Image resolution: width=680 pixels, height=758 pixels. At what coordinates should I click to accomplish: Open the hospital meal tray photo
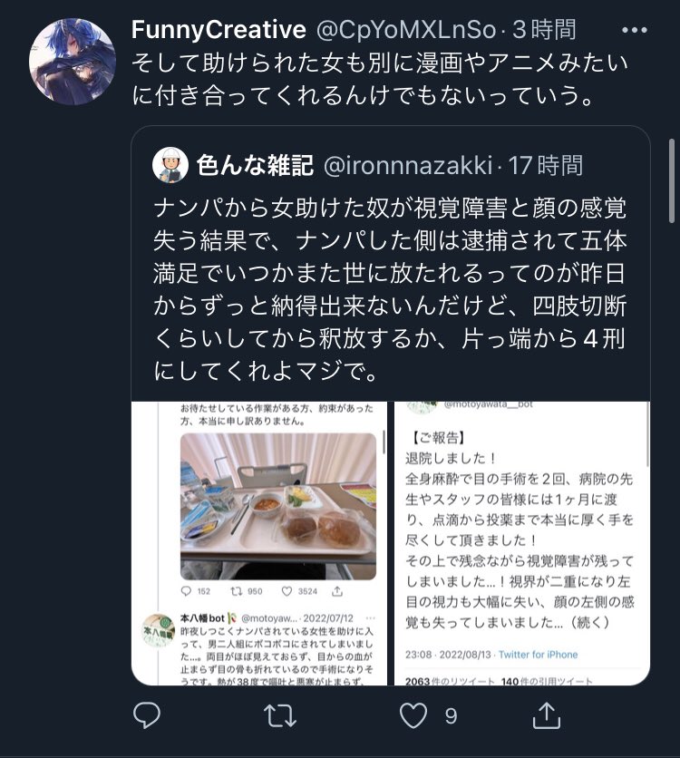pyautogui.click(x=278, y=506)
